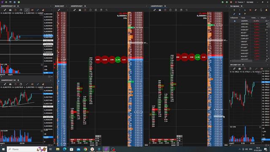Click plus add icon in Котировки panel
The width and height of the screenshot is (270, 152).
(x=234, y=10)
